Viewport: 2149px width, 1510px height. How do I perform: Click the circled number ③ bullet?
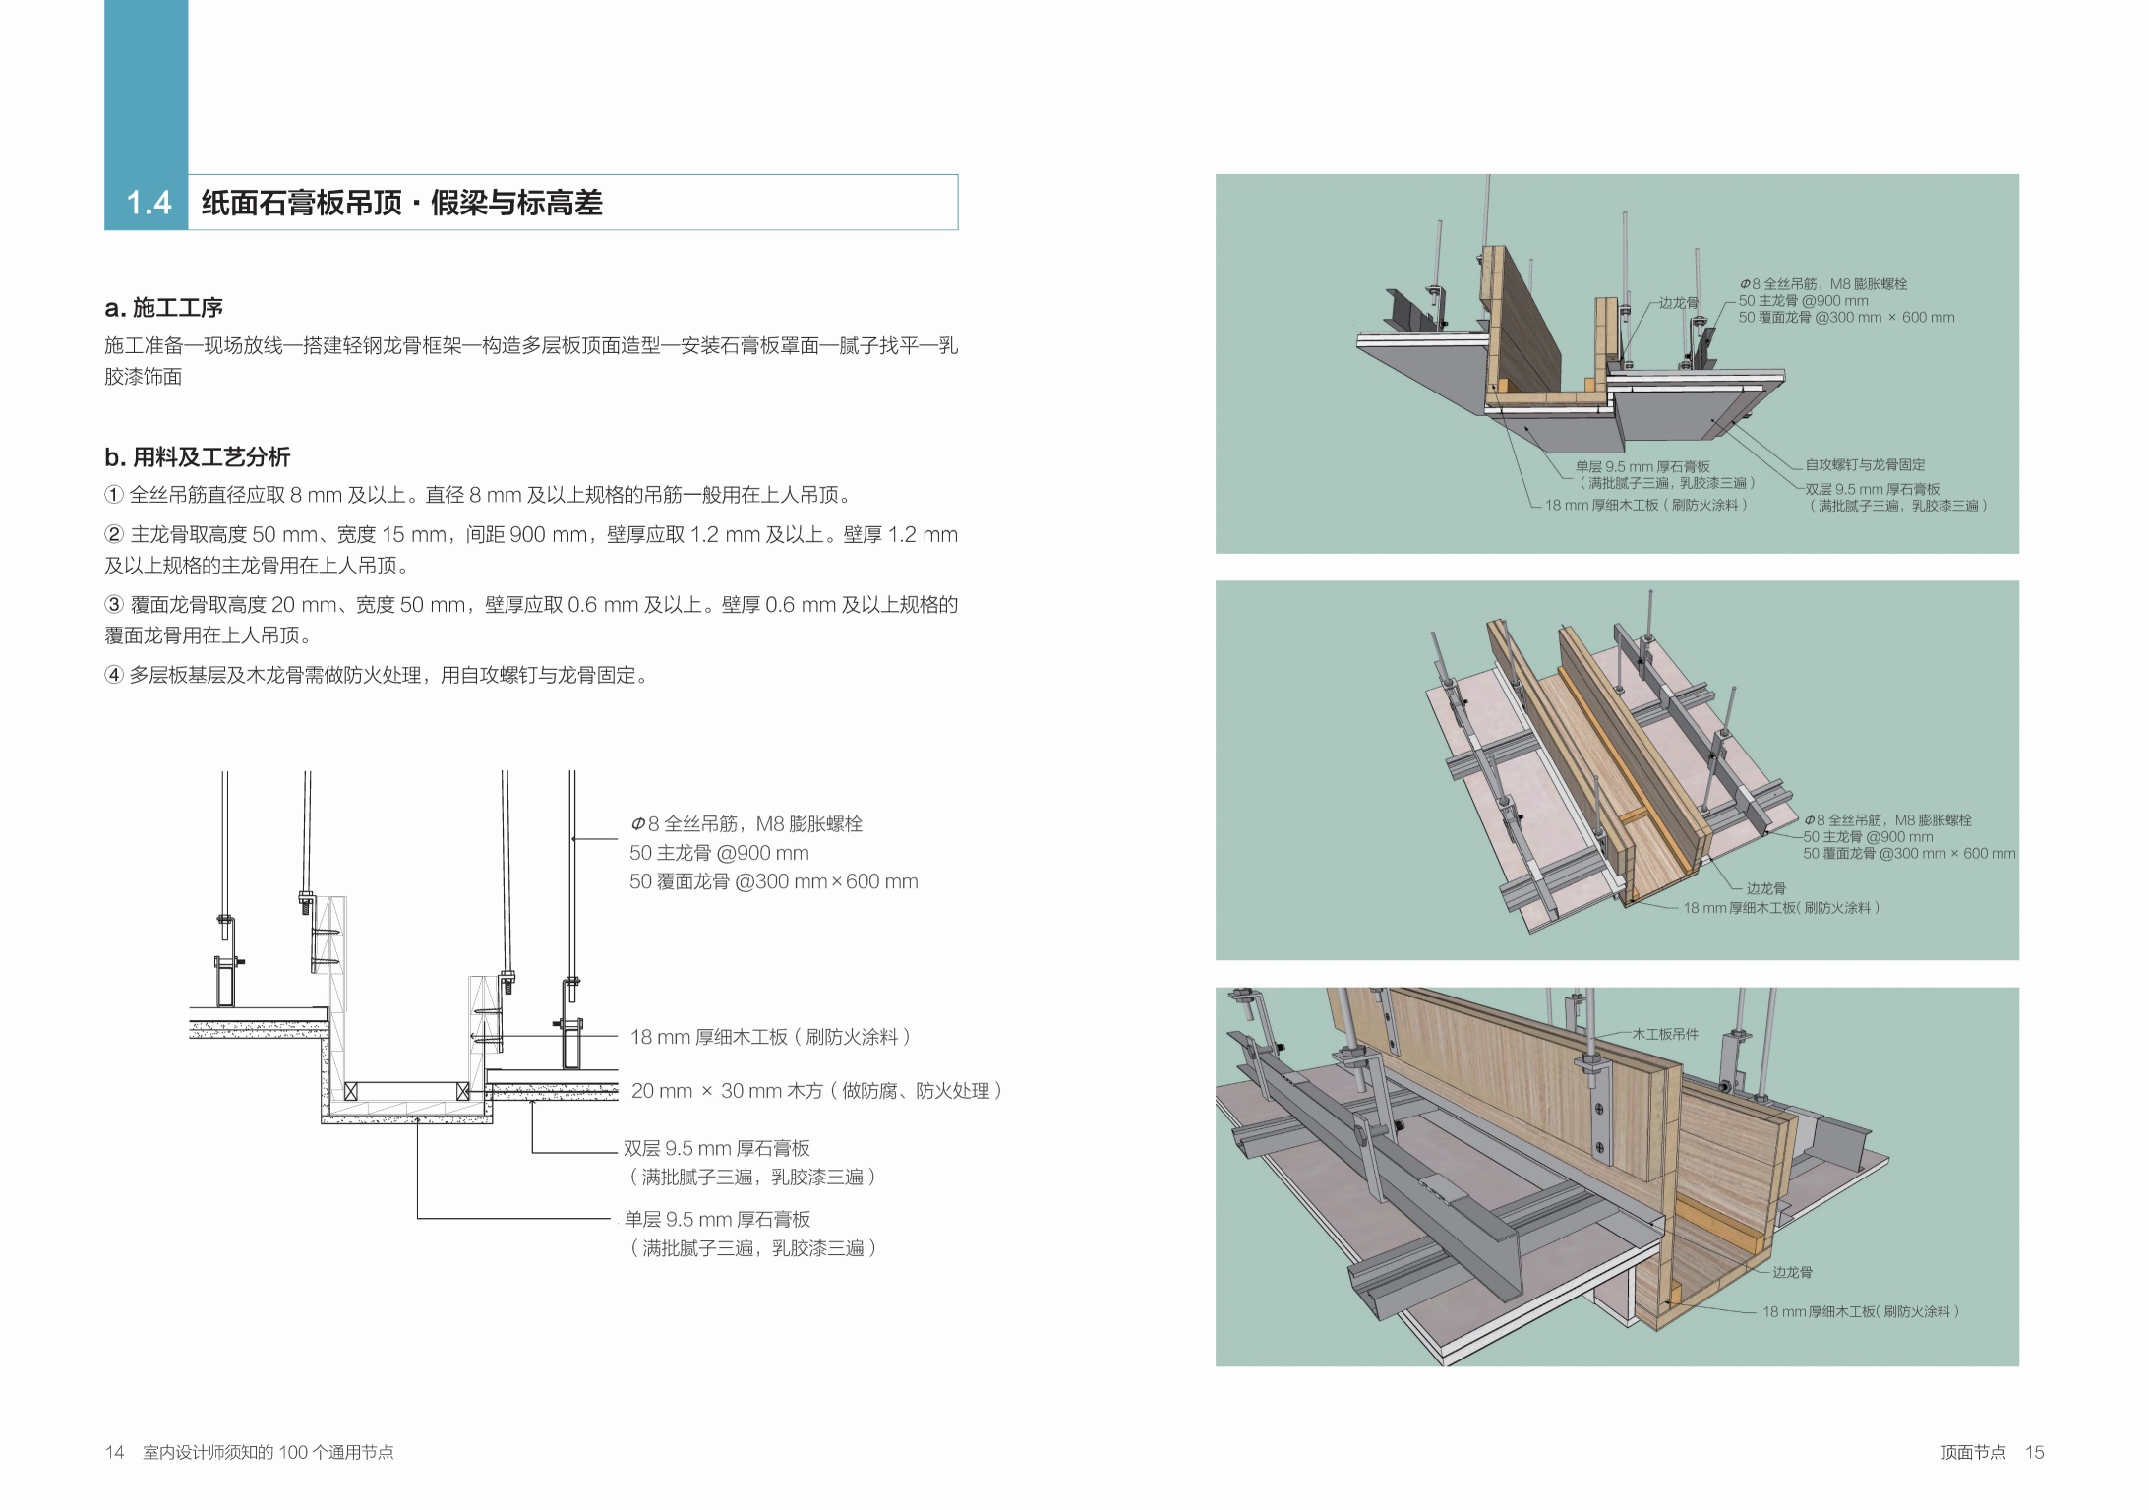114,605
